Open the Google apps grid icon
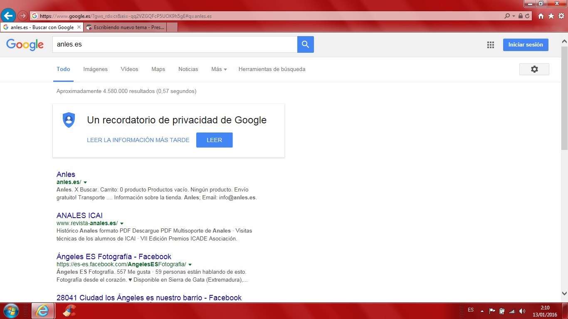568x319 pixels. coord(490,45)
